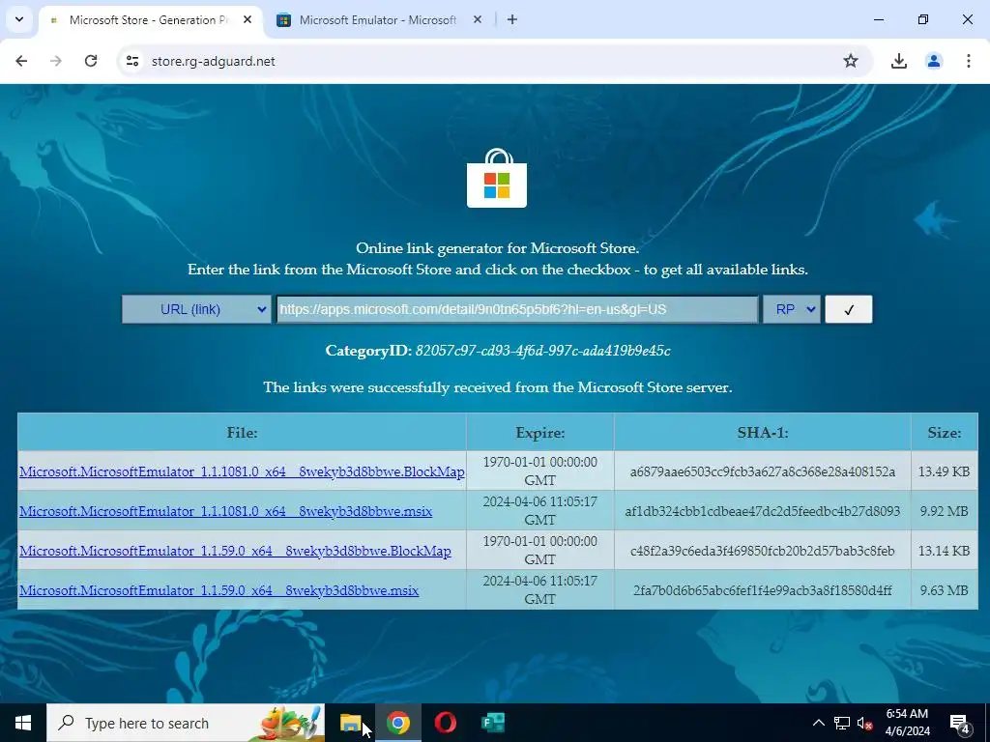
Task: Click the Expire: column header
Action: (539, 433)
